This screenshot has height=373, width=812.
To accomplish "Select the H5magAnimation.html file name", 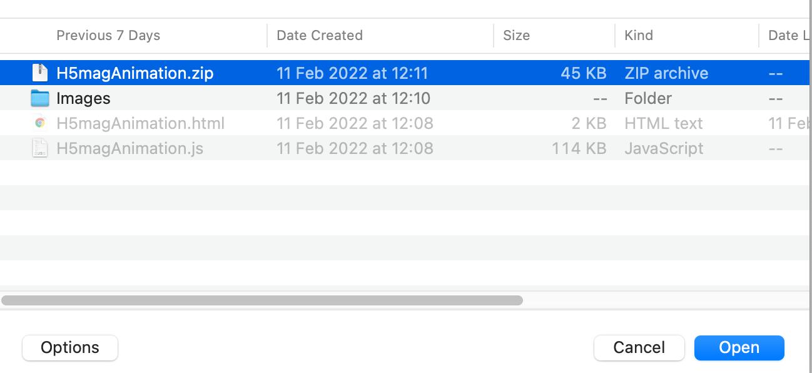I will coord(140,123).
